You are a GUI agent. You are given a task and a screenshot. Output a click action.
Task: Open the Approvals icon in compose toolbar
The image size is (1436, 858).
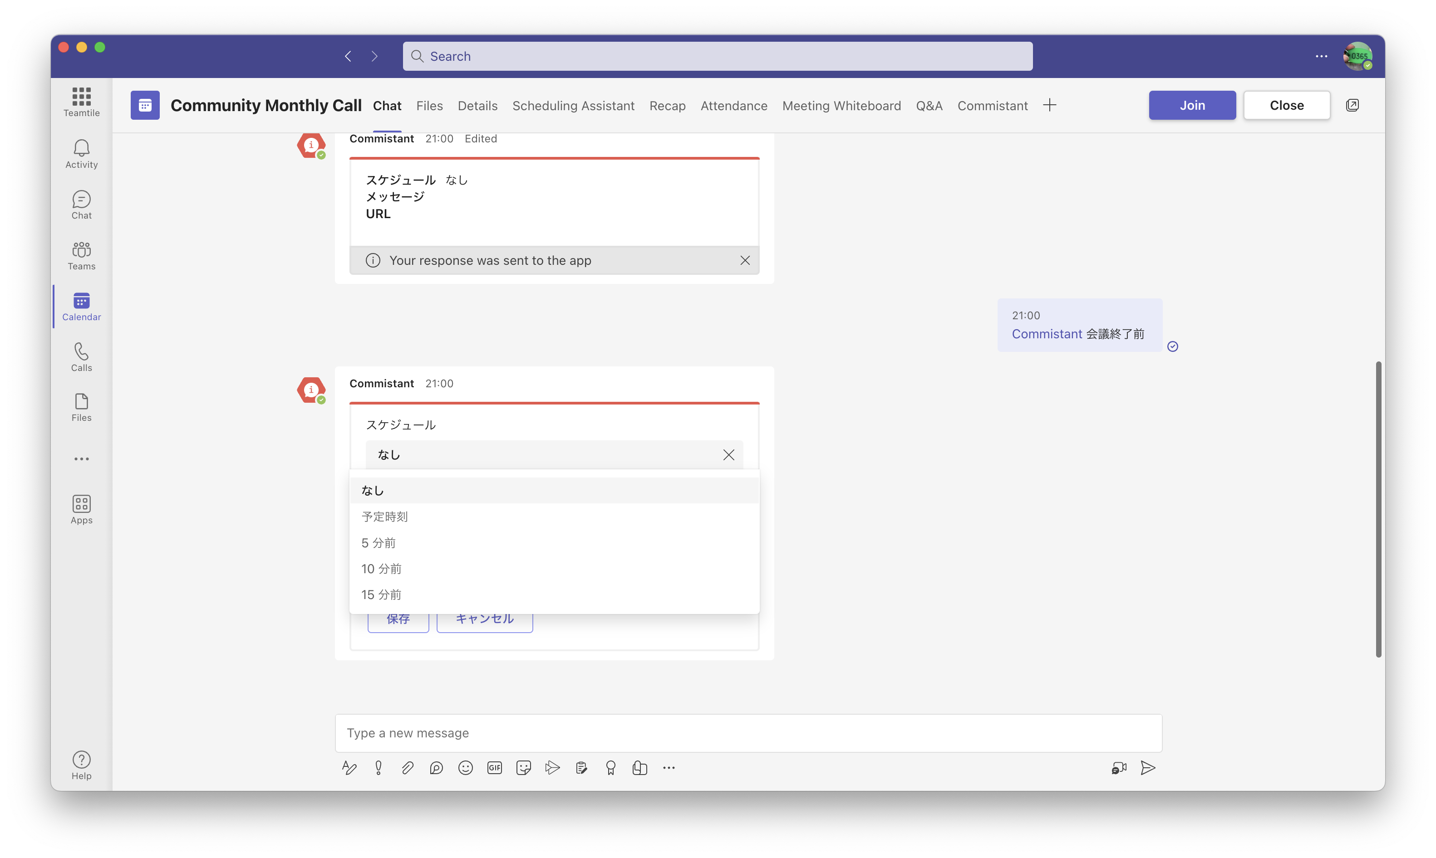coord(581,768)
